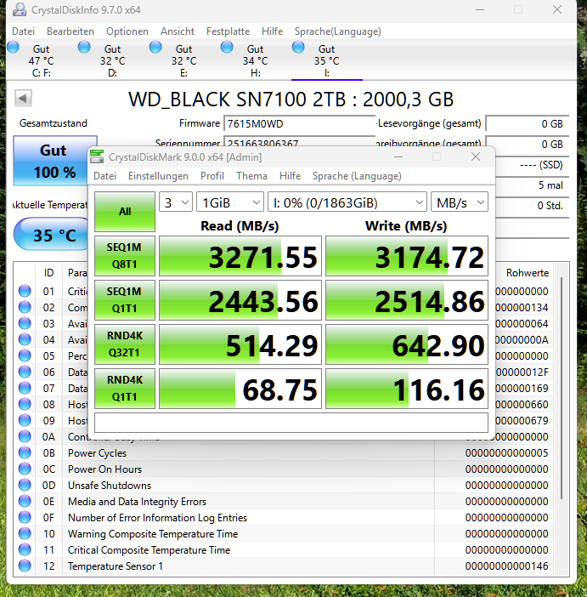Close the CrystalDiskMark window
This screenshot has height=597, width=587.
tap(476, 156)
